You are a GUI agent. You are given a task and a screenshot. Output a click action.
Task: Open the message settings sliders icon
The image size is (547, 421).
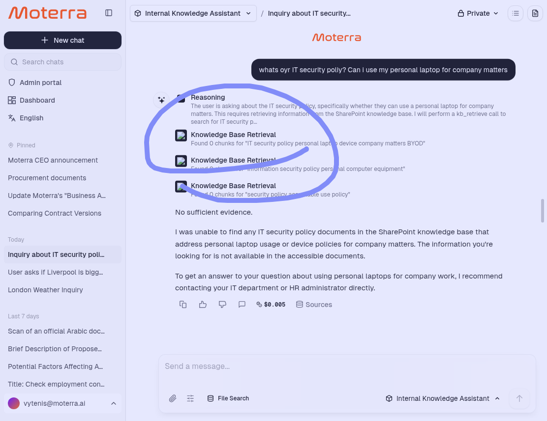click(190, 398)
